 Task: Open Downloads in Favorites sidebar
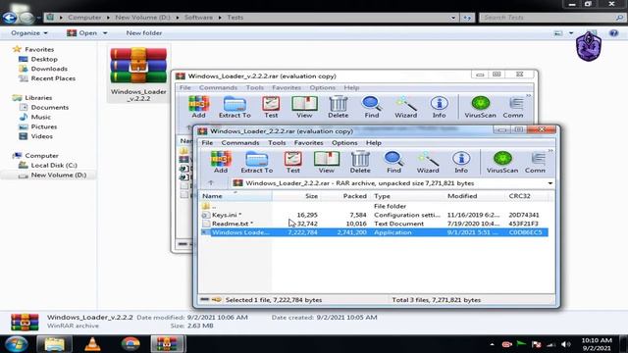click(x=49, y=69)
